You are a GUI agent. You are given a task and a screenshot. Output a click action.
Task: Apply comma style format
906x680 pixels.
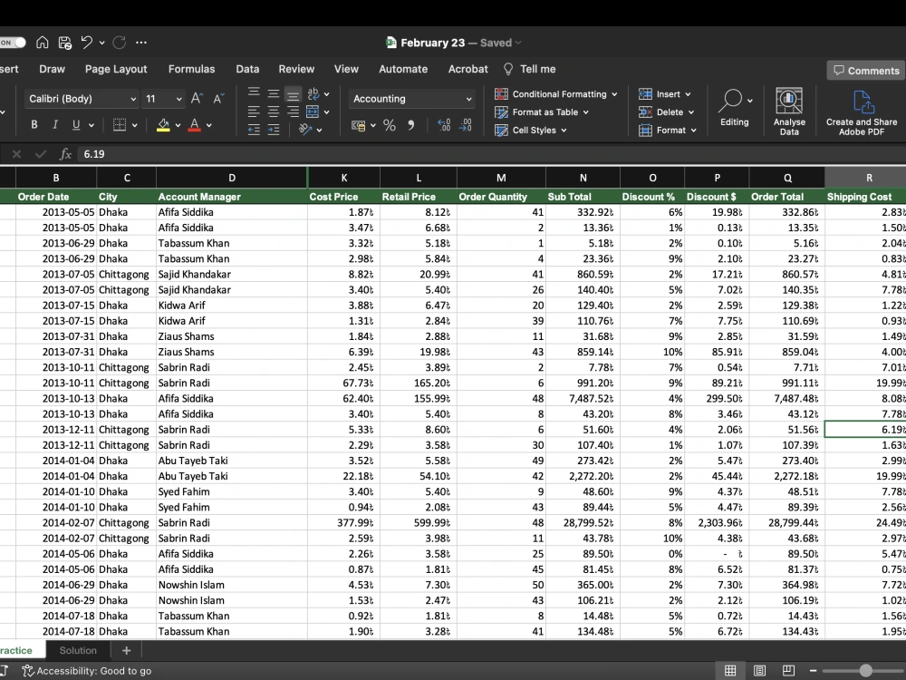[x=410, y=125]
